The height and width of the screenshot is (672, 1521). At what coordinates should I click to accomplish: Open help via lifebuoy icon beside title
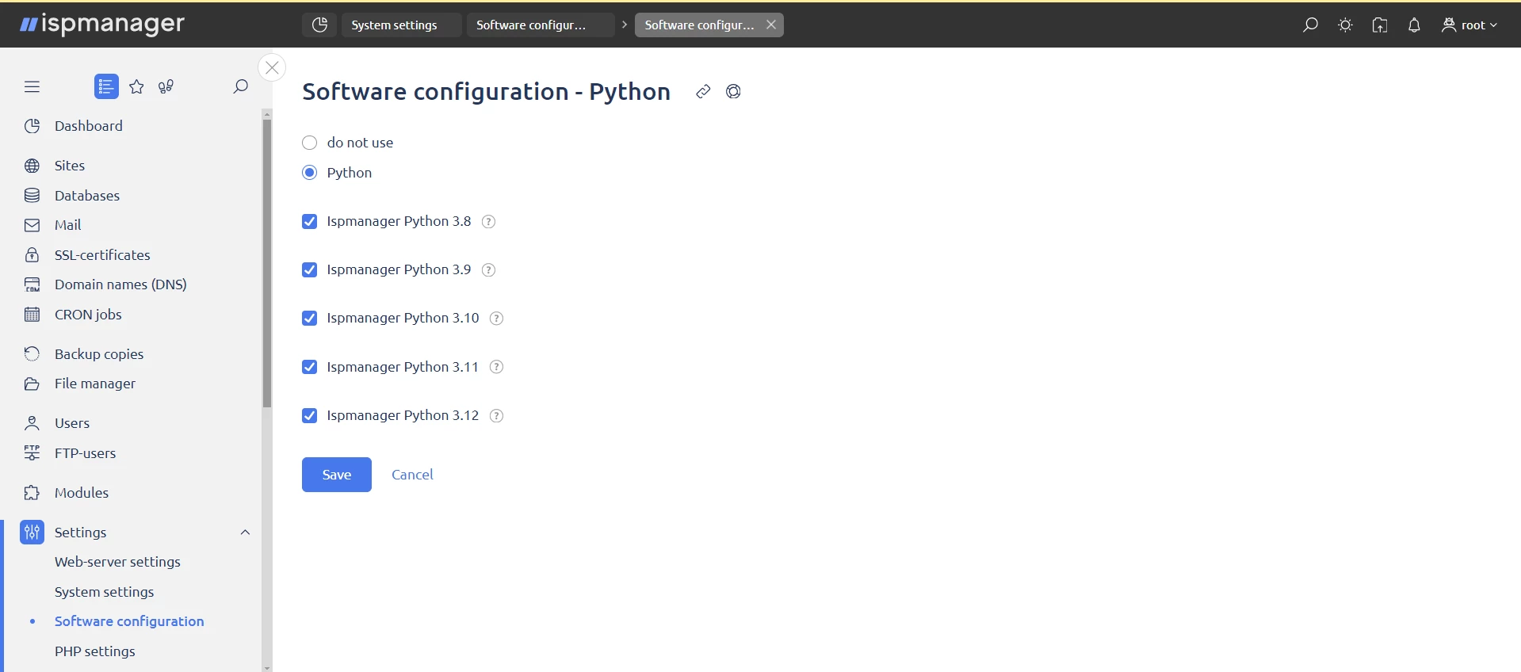[733, 91]
